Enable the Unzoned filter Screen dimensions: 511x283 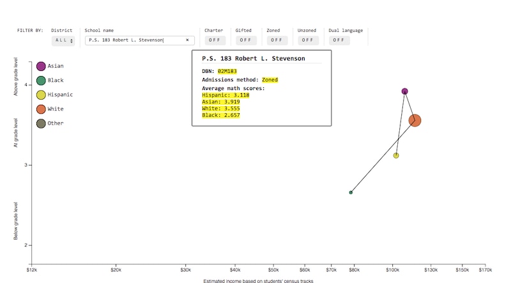coord(307,40)
